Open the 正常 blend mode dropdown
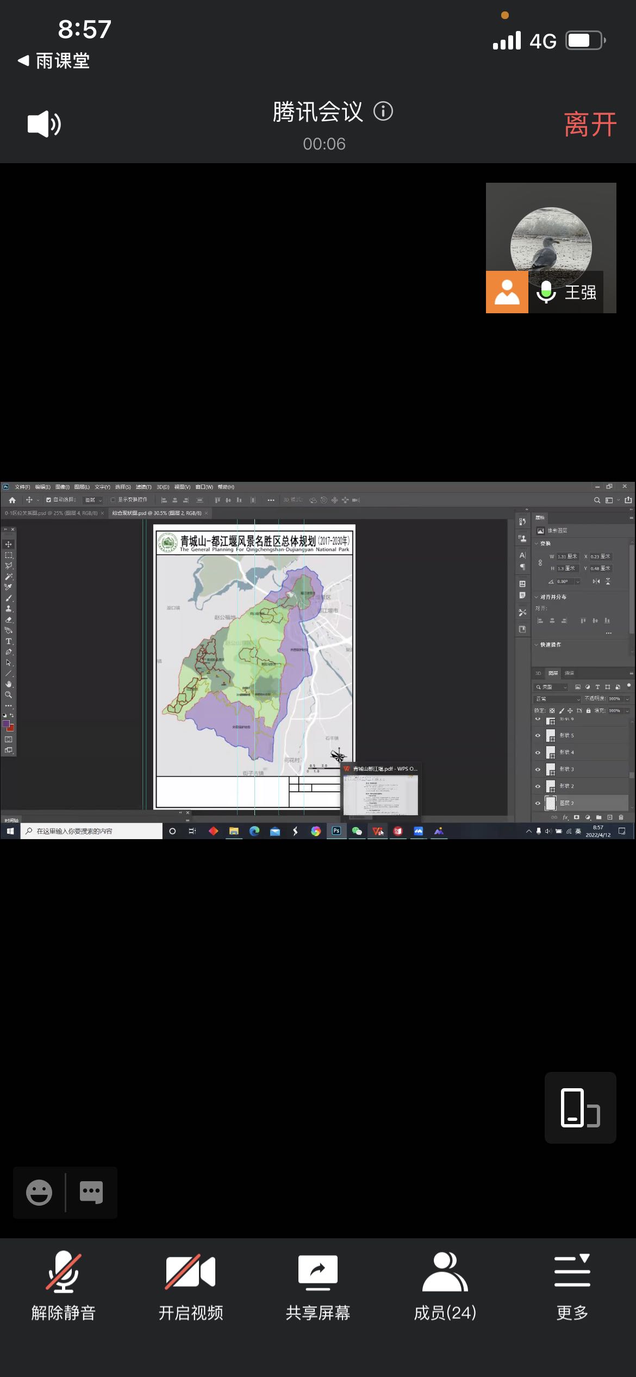Image resolution: width=636 pixels, height=1377 pixels. (557, 699)
